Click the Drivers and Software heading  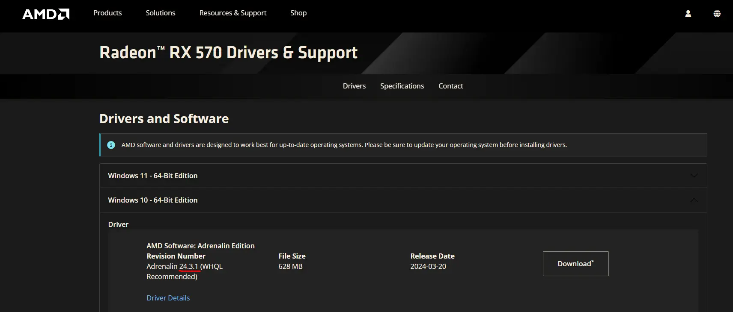[164, 118]
